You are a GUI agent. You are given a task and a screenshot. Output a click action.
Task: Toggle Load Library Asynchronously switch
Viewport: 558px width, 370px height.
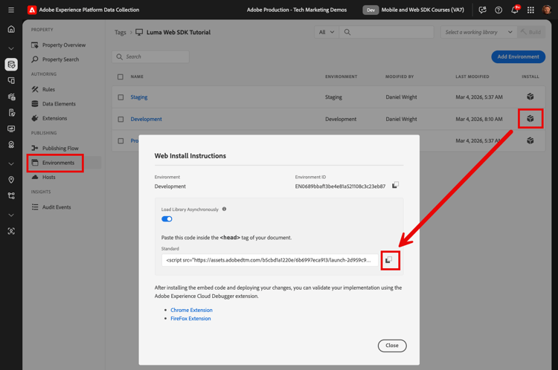tap(167, 219)
